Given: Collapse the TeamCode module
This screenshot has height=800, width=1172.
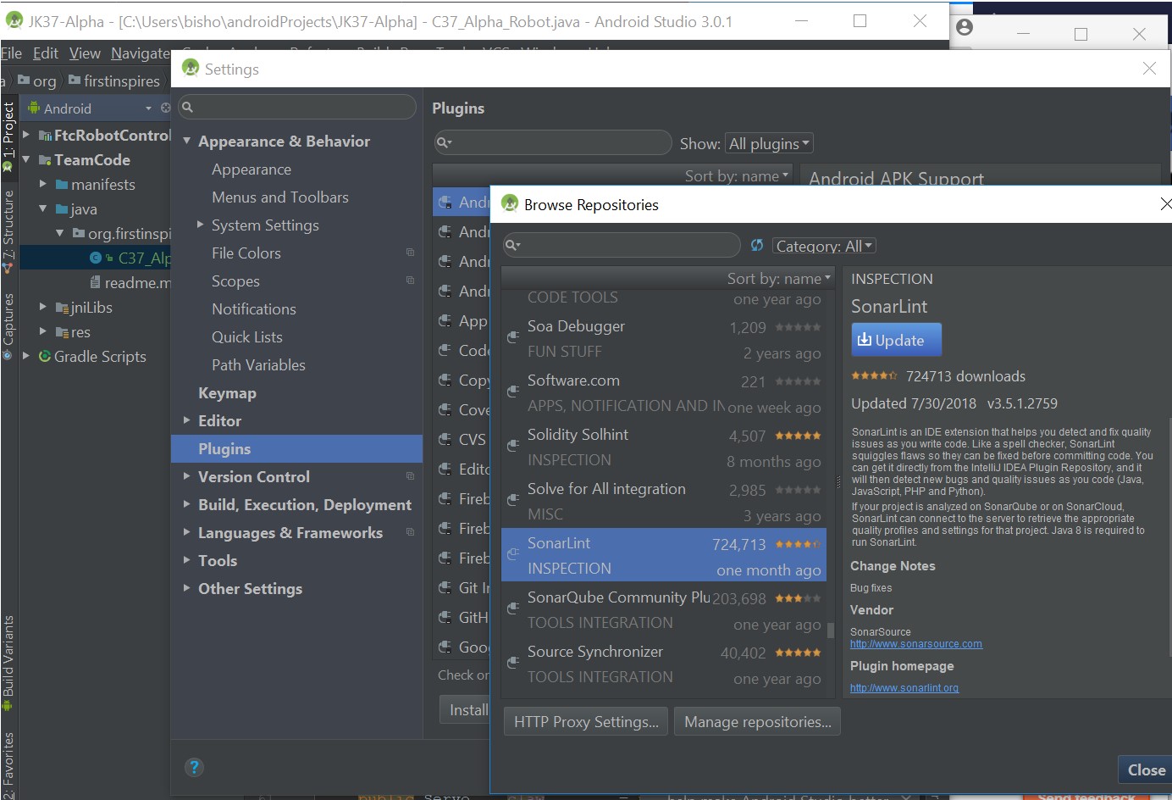Looking at the screenshot, I should pyautogui.click(x=26, y=159).
